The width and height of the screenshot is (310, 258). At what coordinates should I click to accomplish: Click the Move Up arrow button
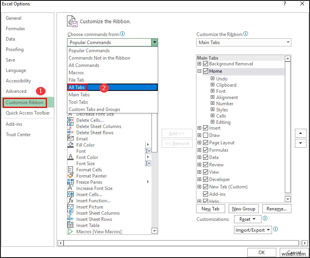click(x=301, y=133)
